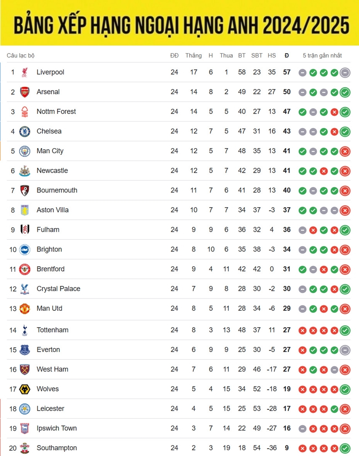Click the Tottenham cockerel crest
Viewport: 359px width, 456px height.
click(25, 330)
